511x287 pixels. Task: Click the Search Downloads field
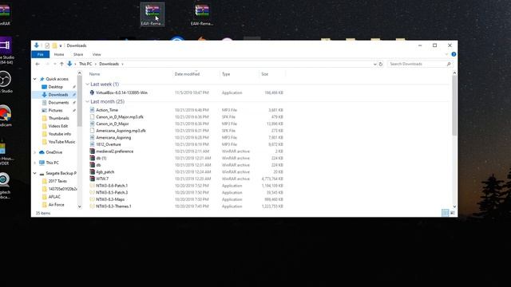tap(420, 64)
